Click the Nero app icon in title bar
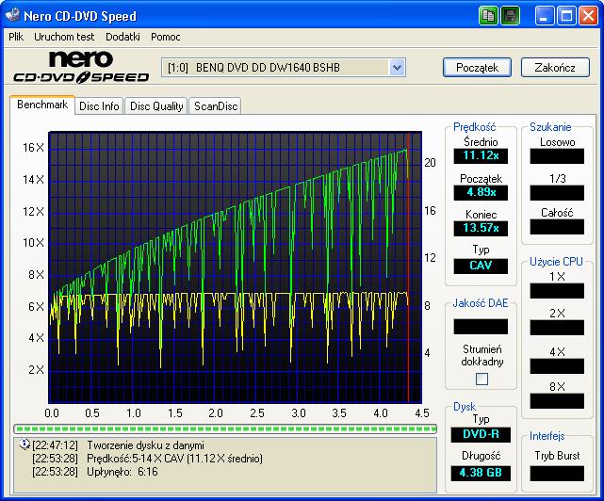 point(13,15)
